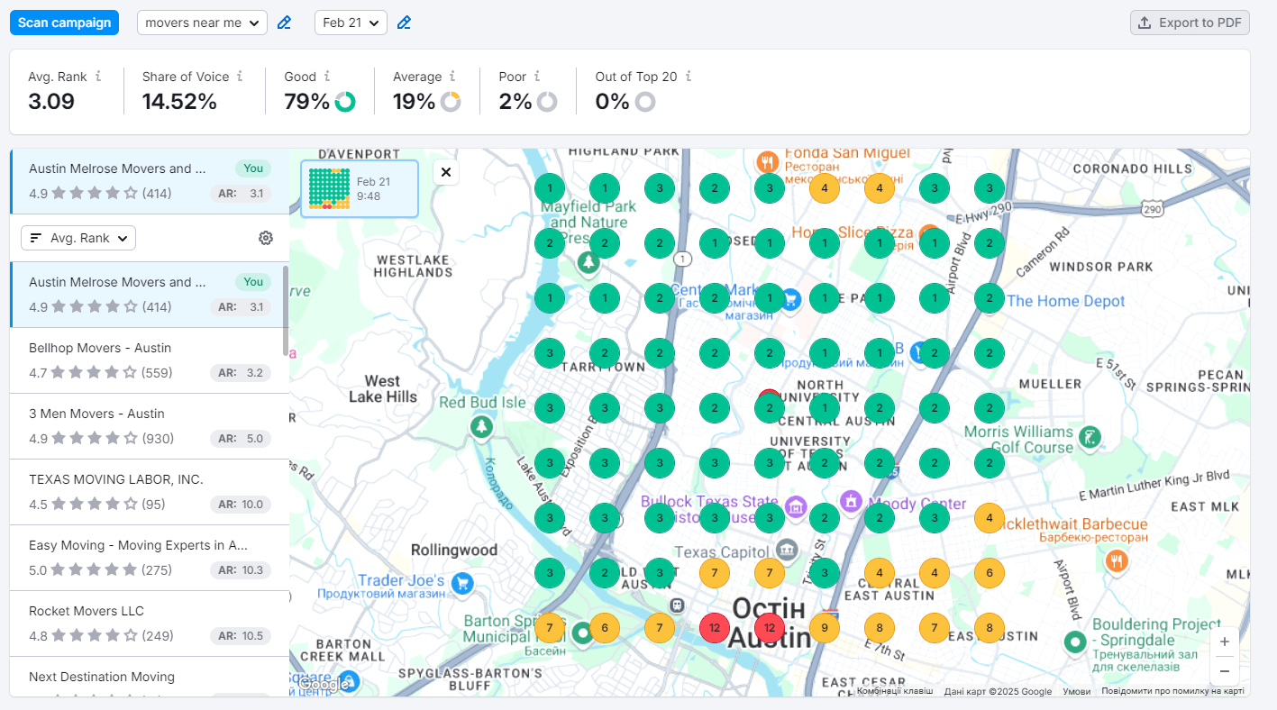
Task: Click info icon next to Out of Top 20
Action: [688, 77]
